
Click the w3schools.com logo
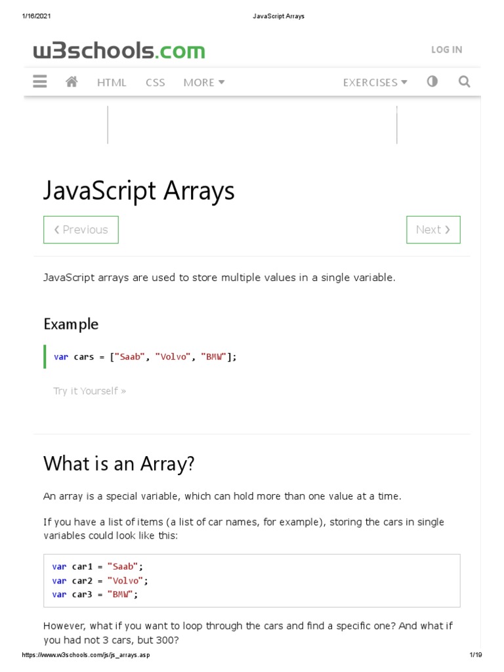[x=119, y=51]
